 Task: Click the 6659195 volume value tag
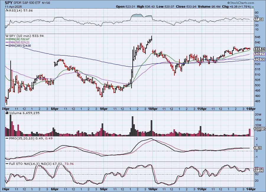260,129
